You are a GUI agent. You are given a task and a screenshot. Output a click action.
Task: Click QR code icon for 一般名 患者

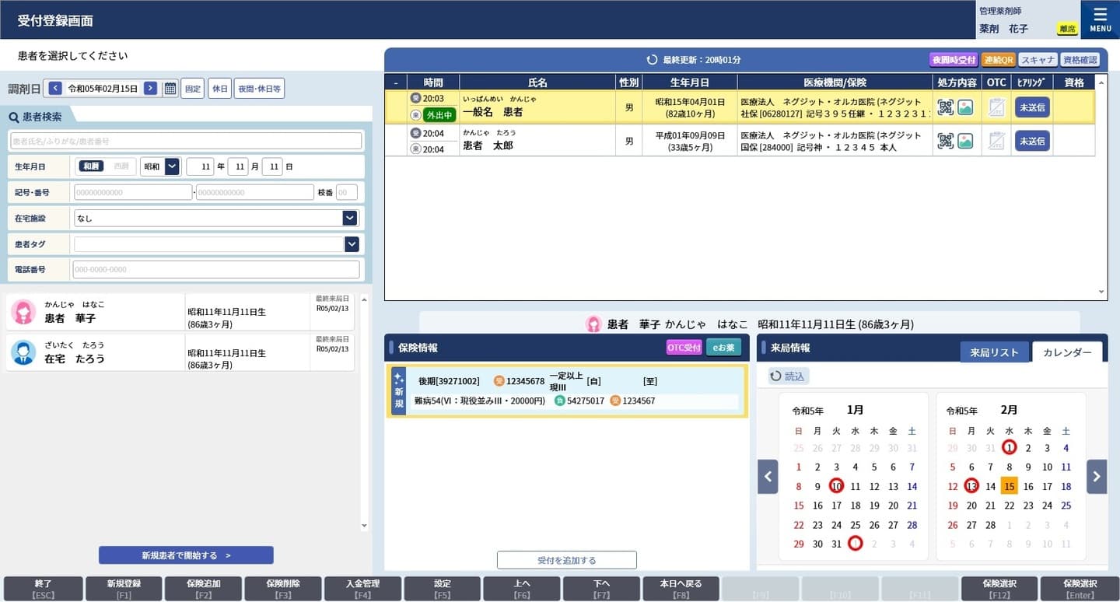coord(945,107)
